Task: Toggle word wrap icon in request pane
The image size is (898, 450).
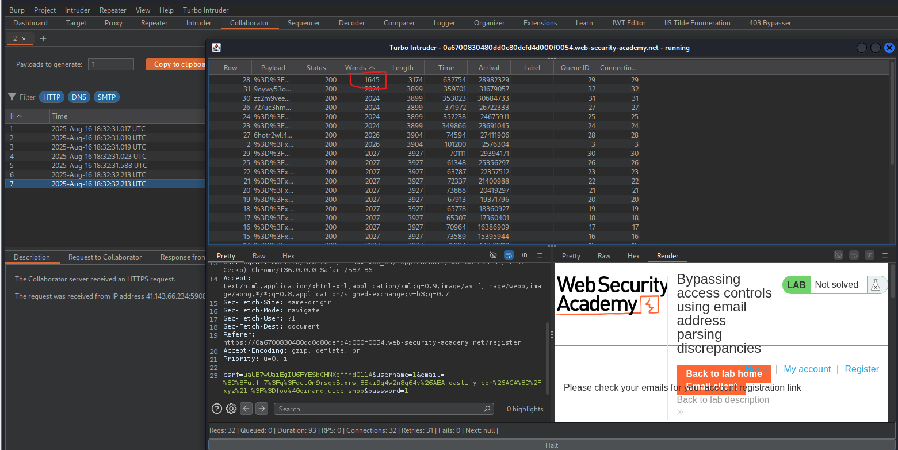Action: click(509, 255)
